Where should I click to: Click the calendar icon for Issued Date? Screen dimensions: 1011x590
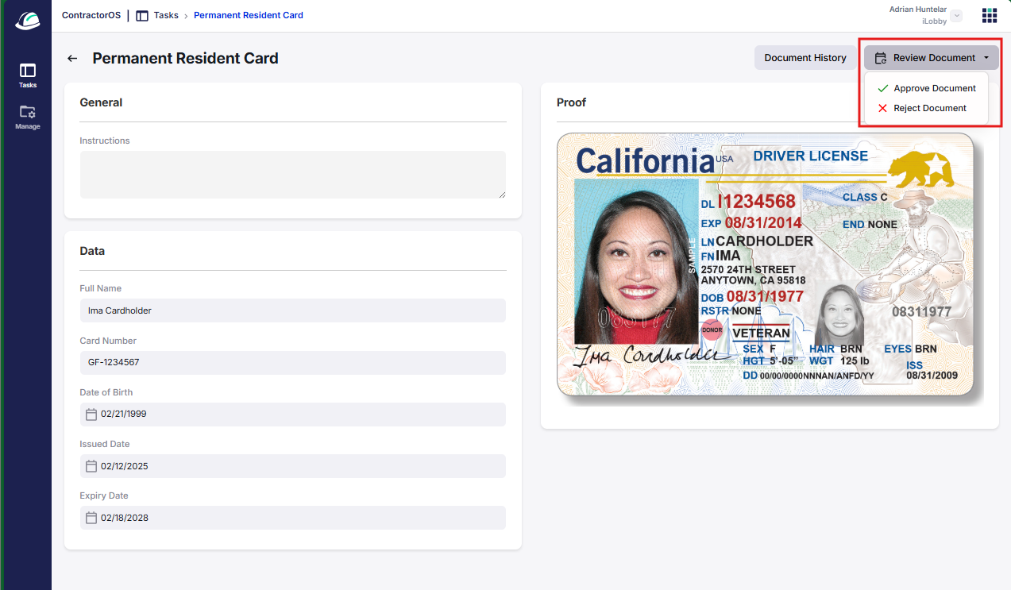coord(91,466)
